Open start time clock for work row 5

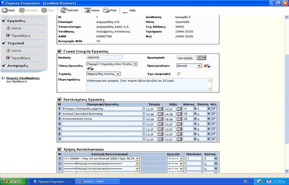[x=160, y=129]
